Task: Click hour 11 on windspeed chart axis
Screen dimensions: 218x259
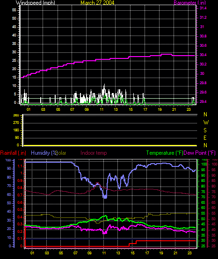Action: (x=102, y=109)
